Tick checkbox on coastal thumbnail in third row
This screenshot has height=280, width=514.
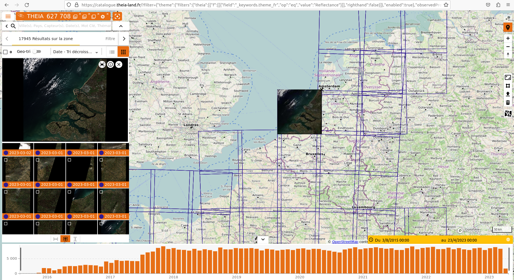coord(69,192)
